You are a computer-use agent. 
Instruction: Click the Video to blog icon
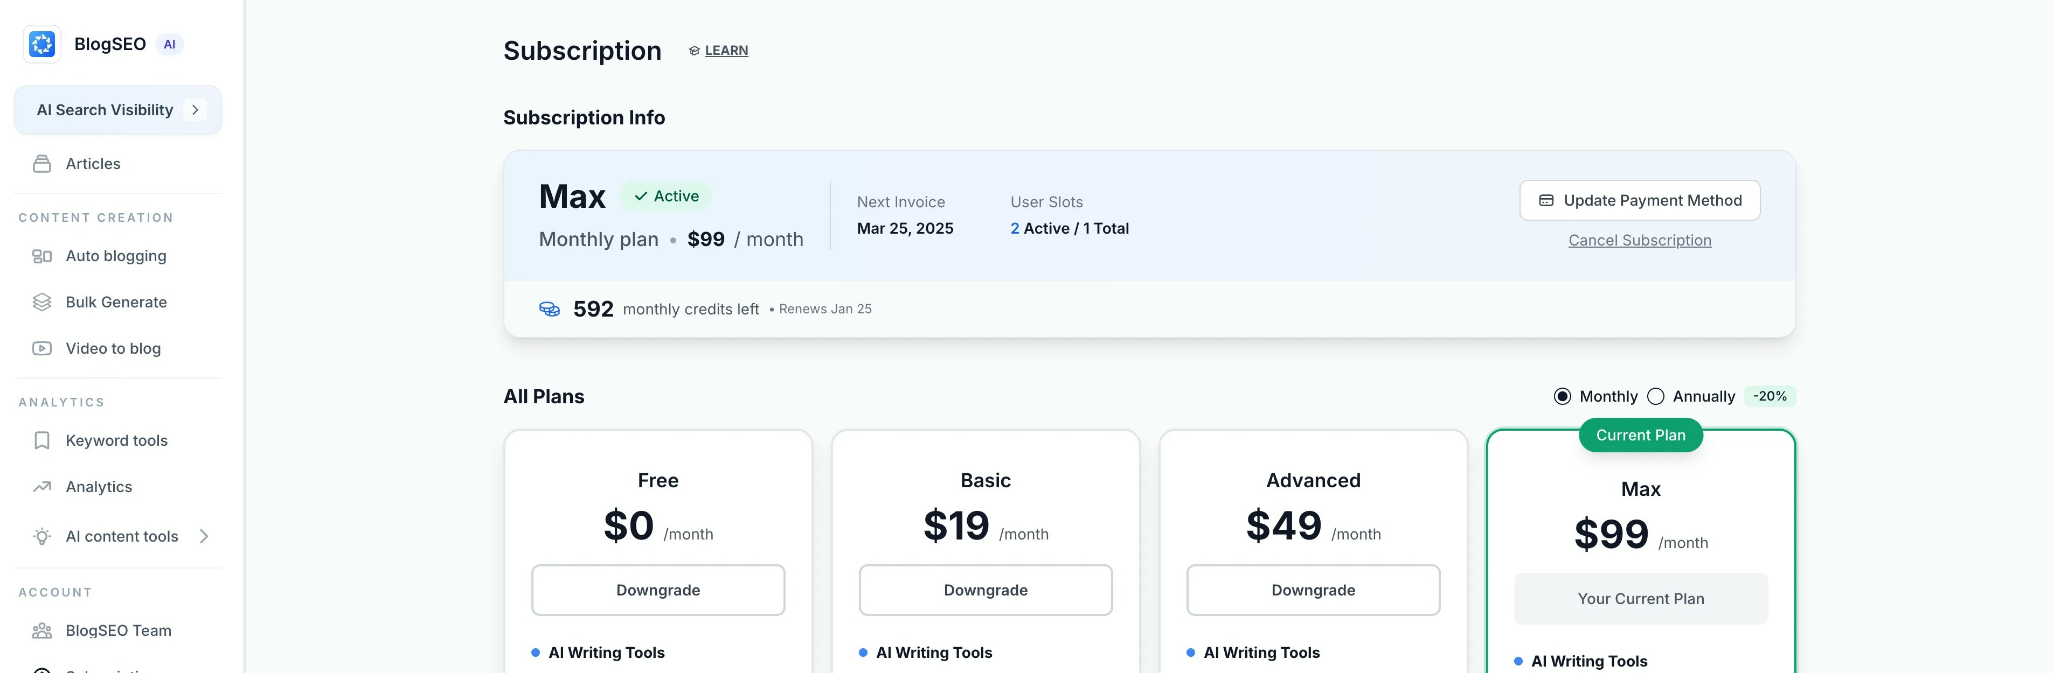click(x=41, y=349)
